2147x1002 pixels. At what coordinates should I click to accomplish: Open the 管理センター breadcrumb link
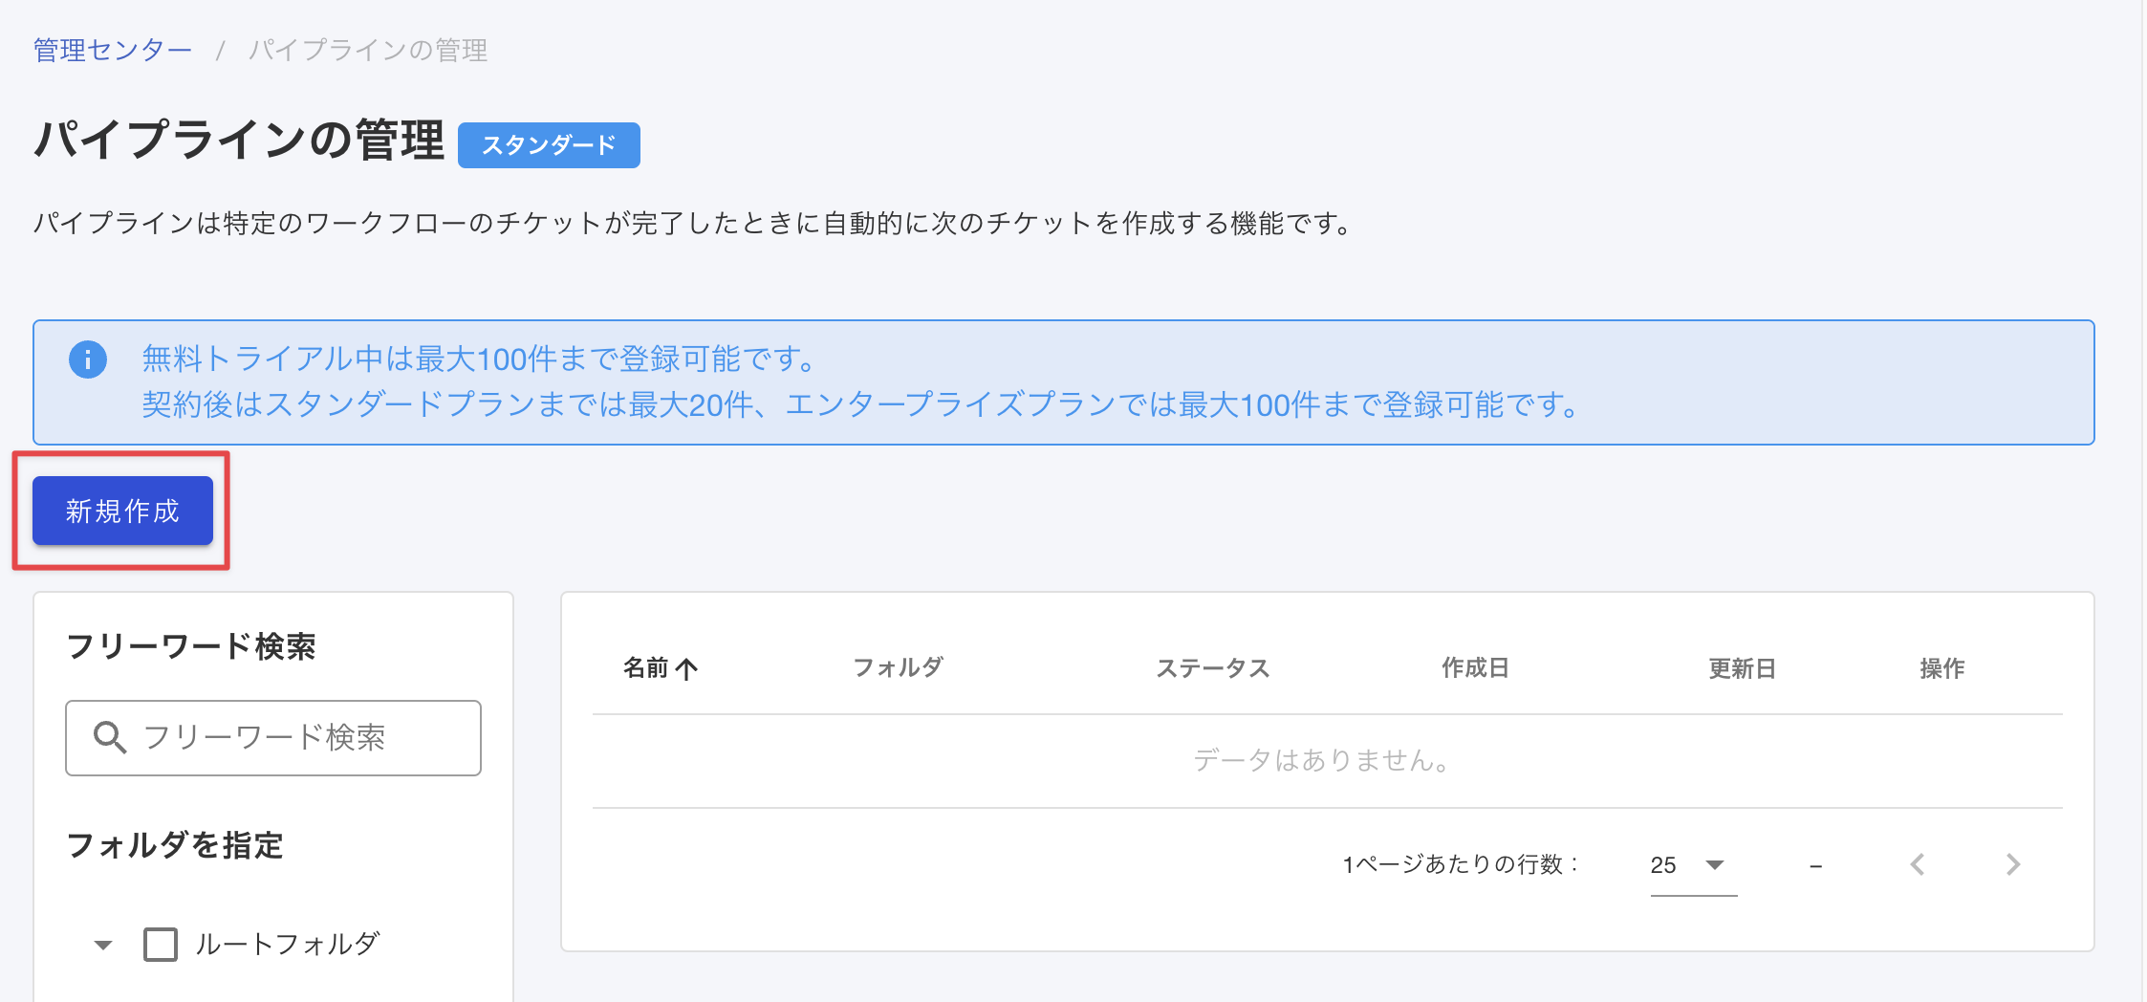[x=113, y=50]
